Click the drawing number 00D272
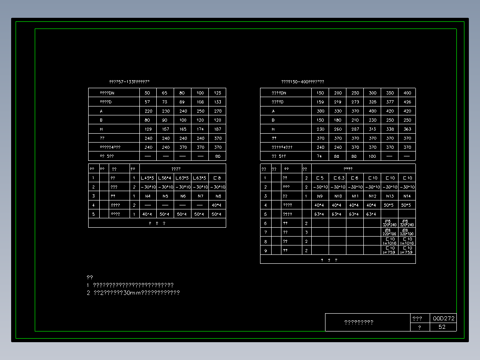Screen dimensions: 480x360 443,318
